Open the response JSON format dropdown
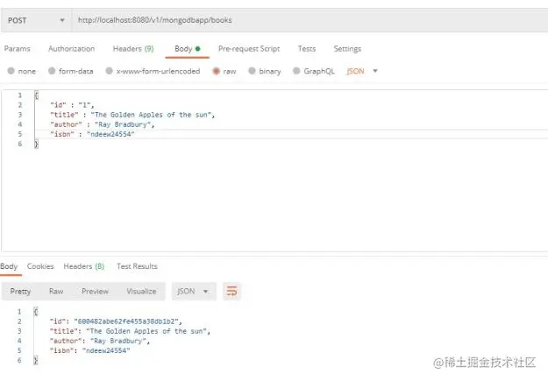This screenshot has height=381, width=548. pyautogui.click(x=194, y=292)
